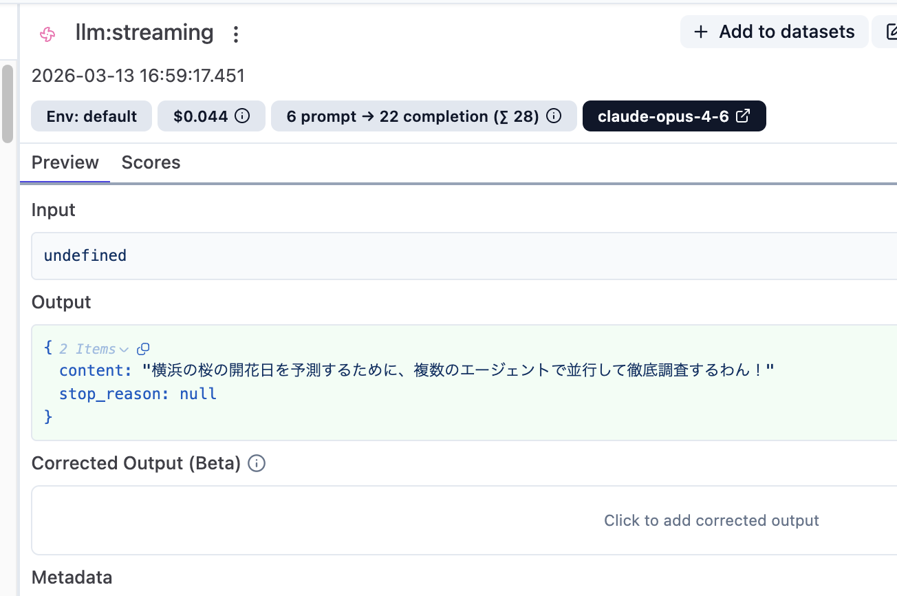Open the Env: default environment badge
897x596 pixels.
91,116
